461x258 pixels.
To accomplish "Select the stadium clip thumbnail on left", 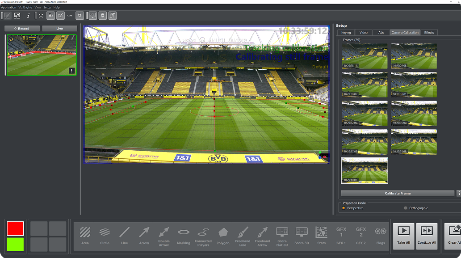I will point(42,55).
